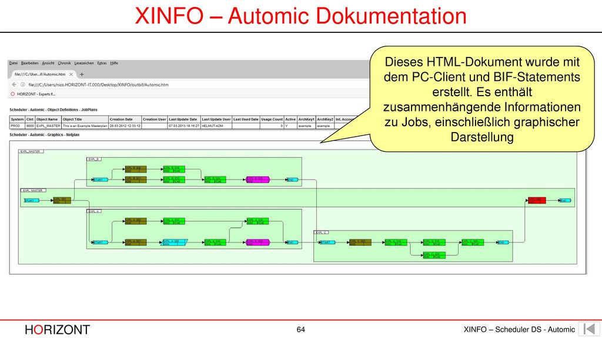Click the ArchKey1 column header
The height and width of the screenshot is (338, 602).
coord(306,119)
